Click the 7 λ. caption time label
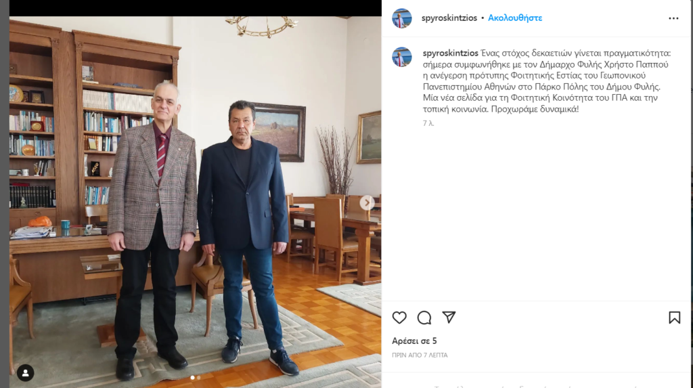 pos(428,123)
